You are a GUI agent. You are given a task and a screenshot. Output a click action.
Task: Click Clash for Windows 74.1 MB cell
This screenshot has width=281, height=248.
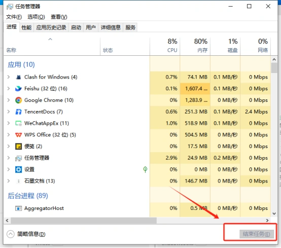(195, 77)
